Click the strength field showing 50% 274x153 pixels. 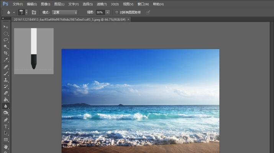pyautogui.click(x=100, y=12)
